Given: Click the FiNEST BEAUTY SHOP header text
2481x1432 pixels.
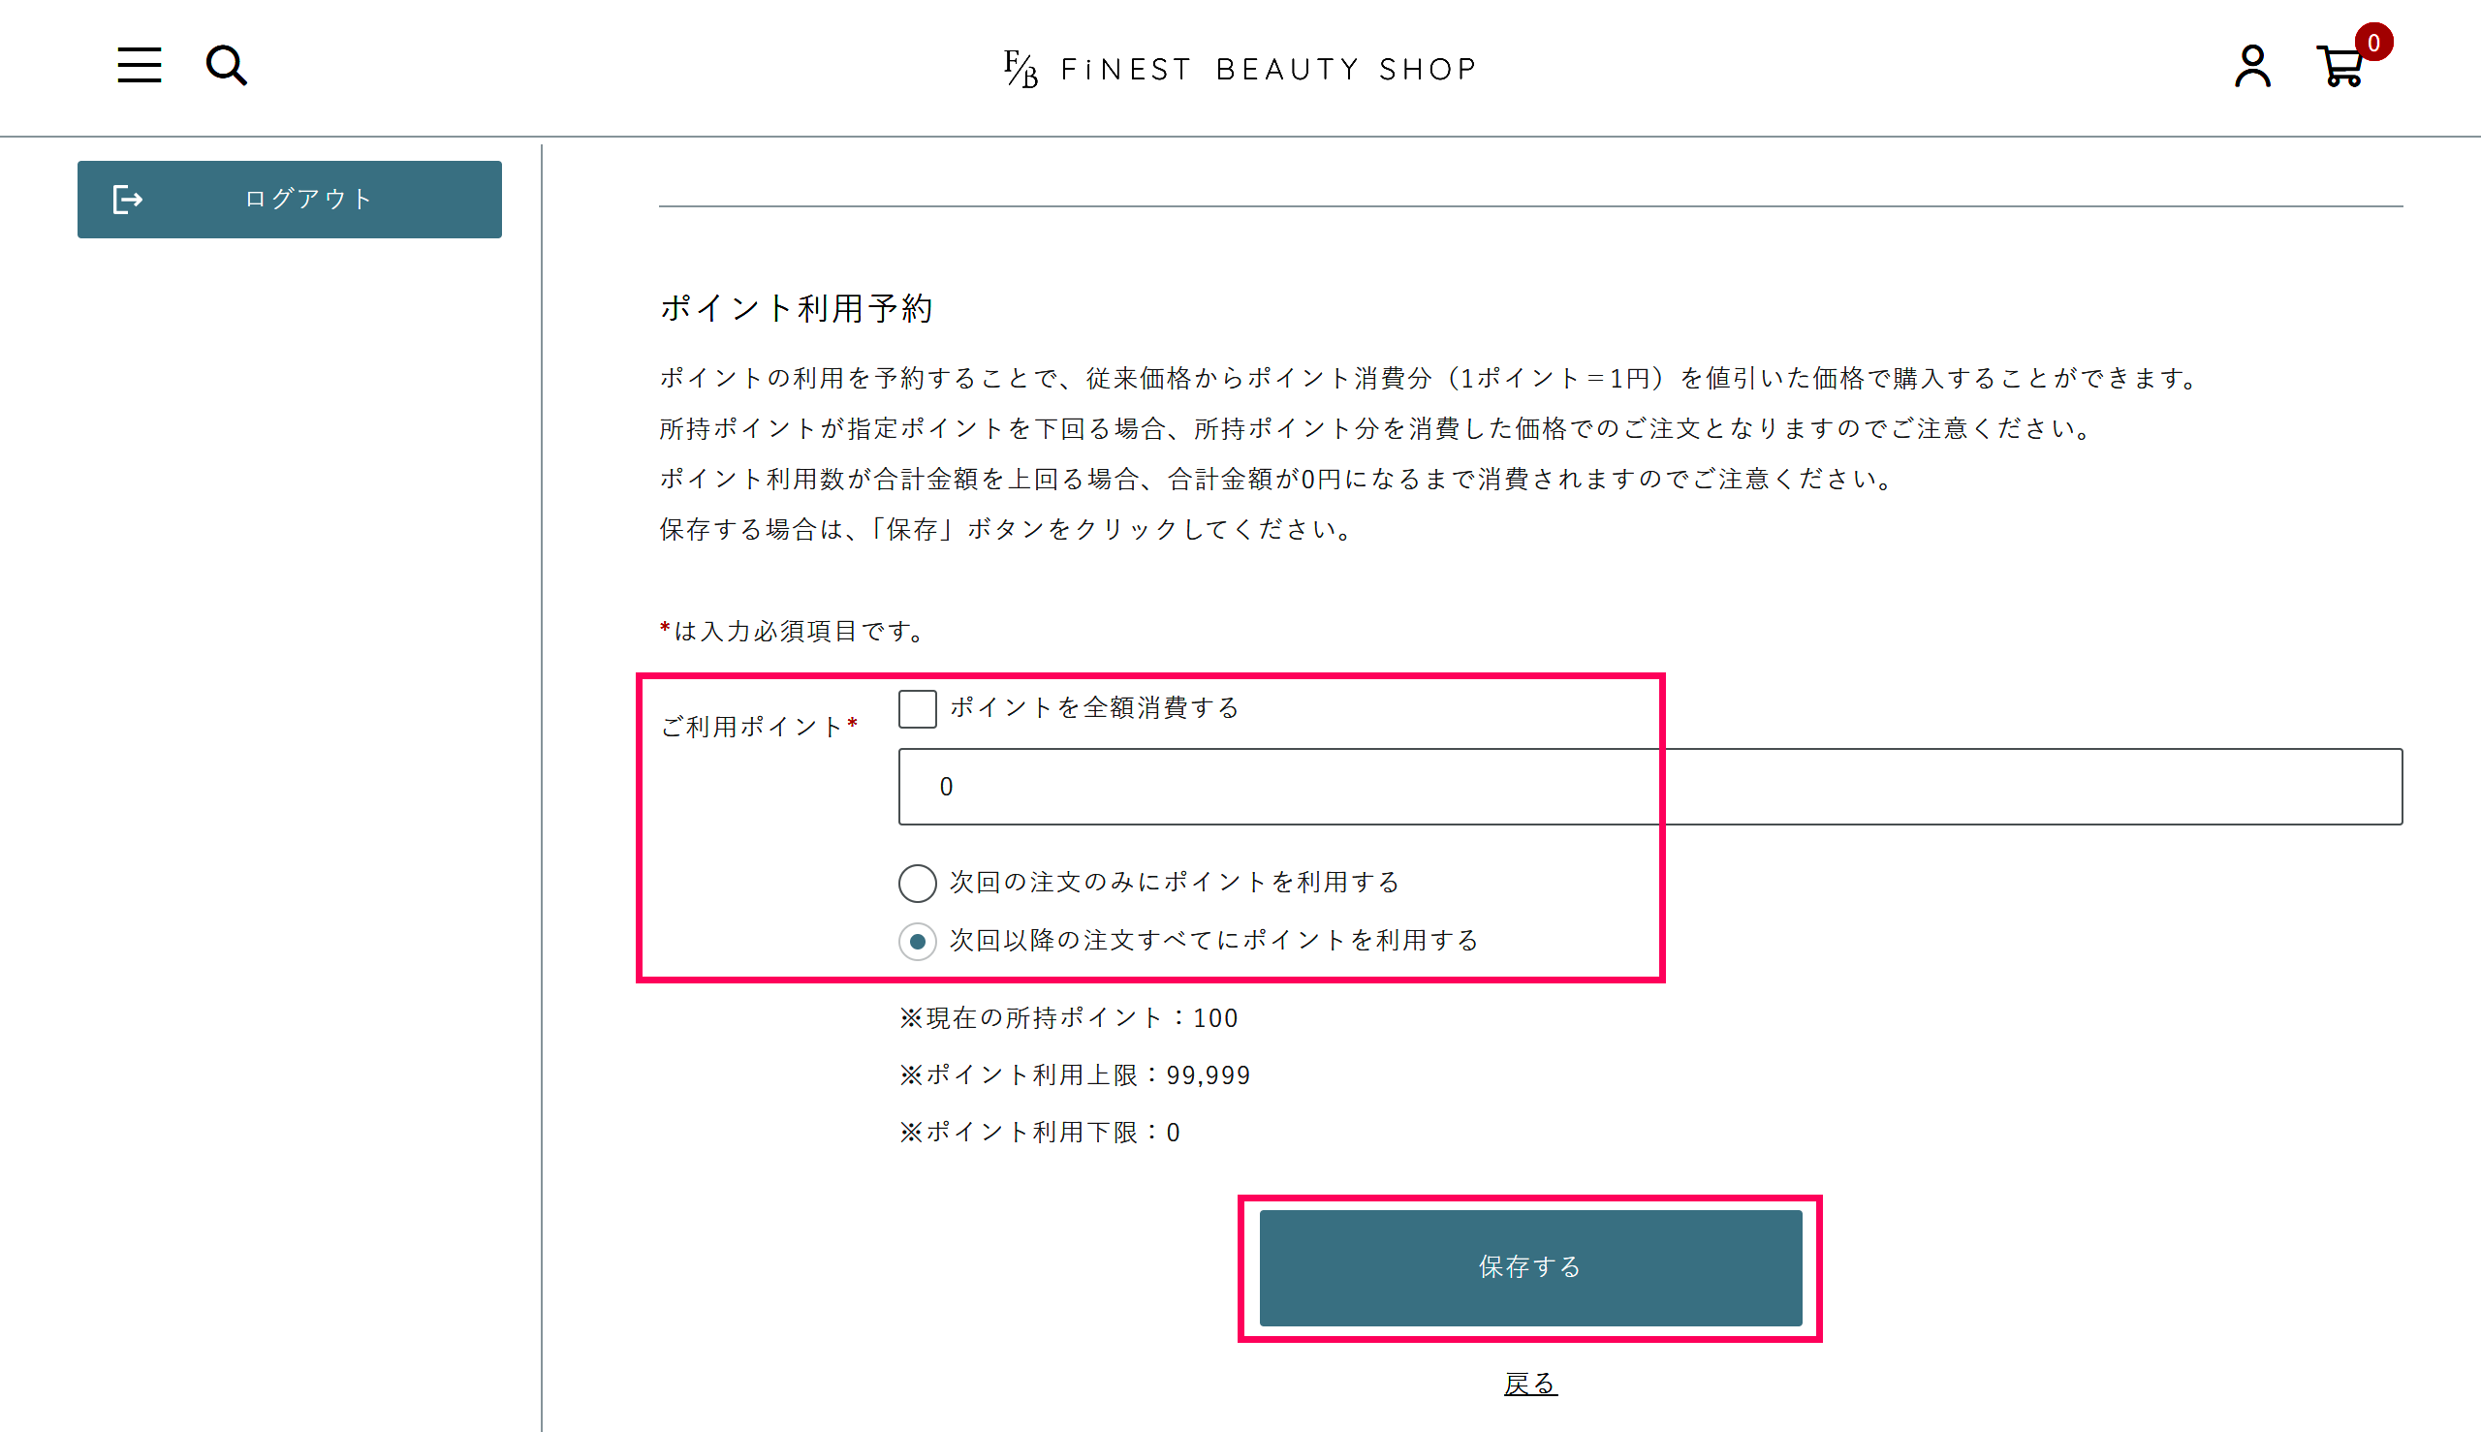Looking at the screenshot, I should point(1268,68).
